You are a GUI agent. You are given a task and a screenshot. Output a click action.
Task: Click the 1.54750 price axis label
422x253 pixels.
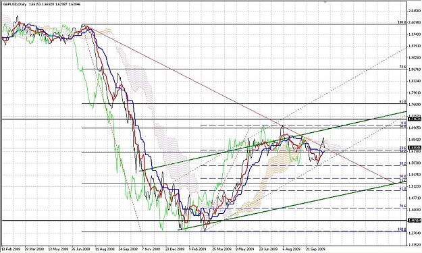(415, 175)
